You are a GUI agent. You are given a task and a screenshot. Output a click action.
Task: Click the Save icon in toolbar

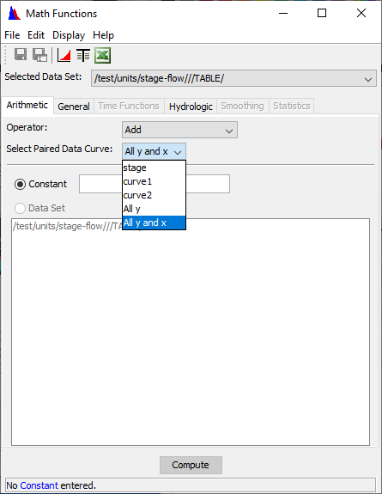tap(21, 55)
